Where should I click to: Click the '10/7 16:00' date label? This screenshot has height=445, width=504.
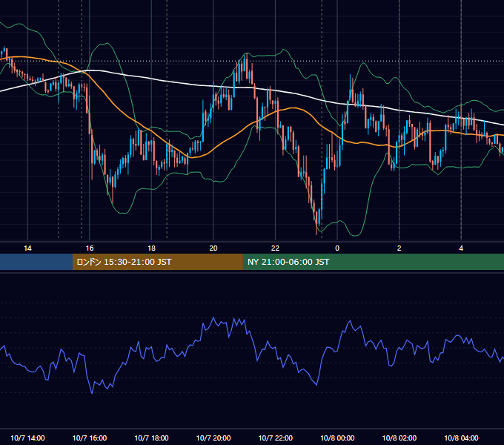[x=90, y=438]
